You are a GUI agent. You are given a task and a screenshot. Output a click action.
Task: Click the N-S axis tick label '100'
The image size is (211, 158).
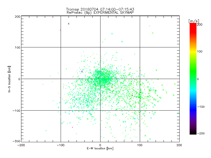(x=17, y=48)
